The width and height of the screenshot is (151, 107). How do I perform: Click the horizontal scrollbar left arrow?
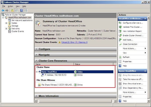click(36, 101)
